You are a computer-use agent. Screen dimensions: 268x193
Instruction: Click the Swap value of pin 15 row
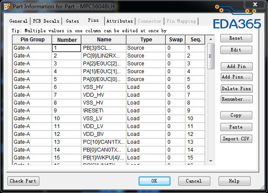[x=175, y=158]
